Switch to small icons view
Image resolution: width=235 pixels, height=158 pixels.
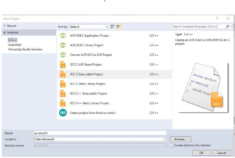coord(113,27)
